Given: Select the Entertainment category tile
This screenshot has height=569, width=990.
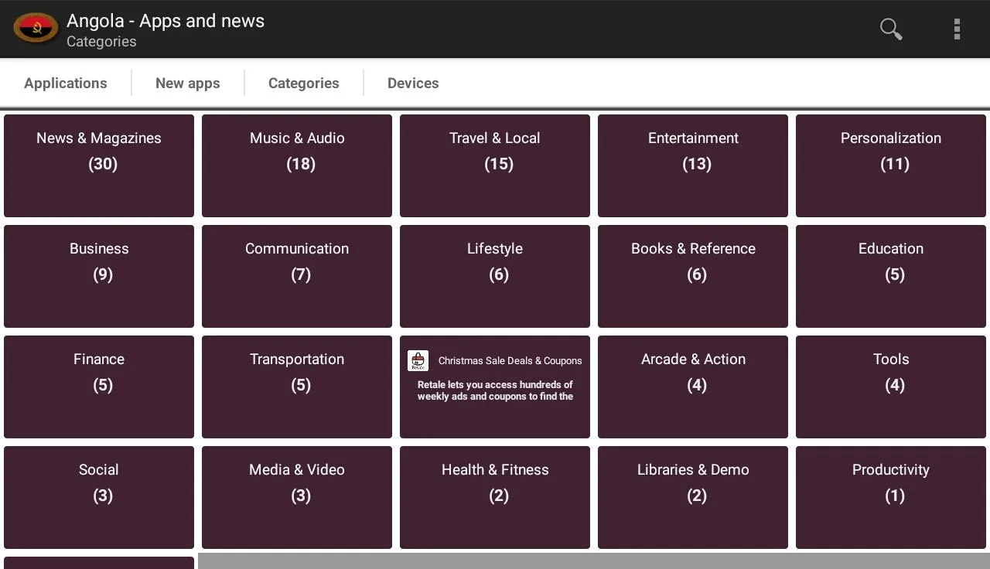Looking at the screenshot, I should (x=693, y=165).
